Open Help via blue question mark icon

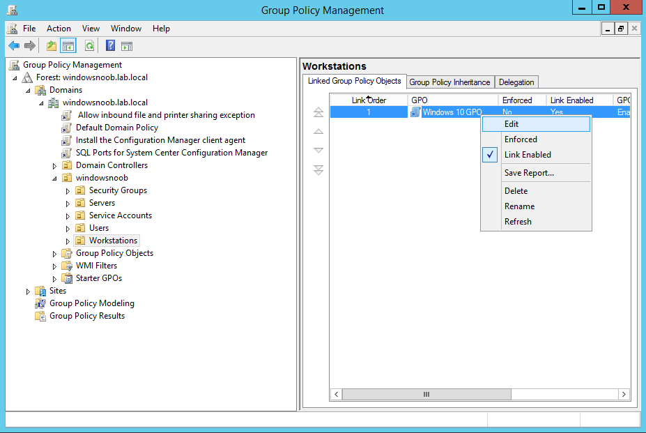click(110, 46)
